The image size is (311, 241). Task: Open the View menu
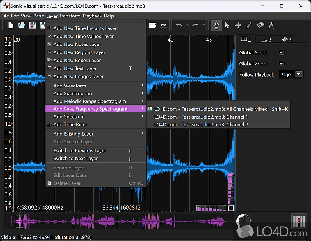click(x=26, y=16)
